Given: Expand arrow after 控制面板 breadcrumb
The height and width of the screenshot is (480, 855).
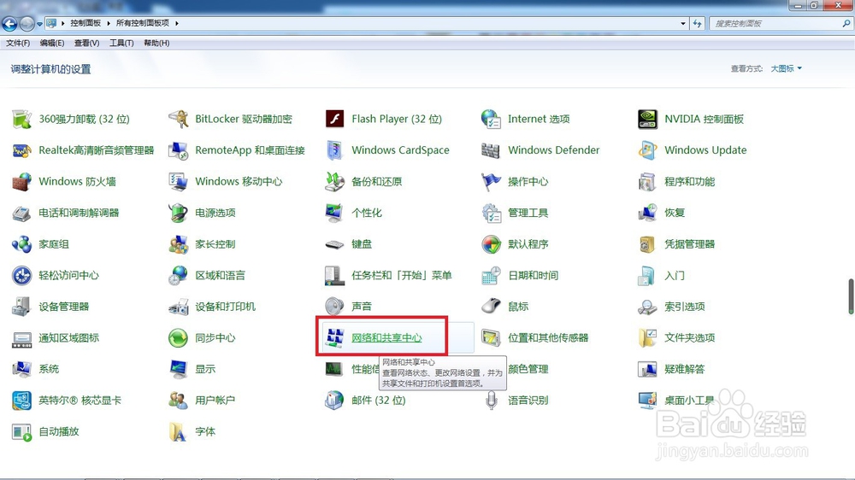Looking at the screenshot, I should (x=109, y=23).
